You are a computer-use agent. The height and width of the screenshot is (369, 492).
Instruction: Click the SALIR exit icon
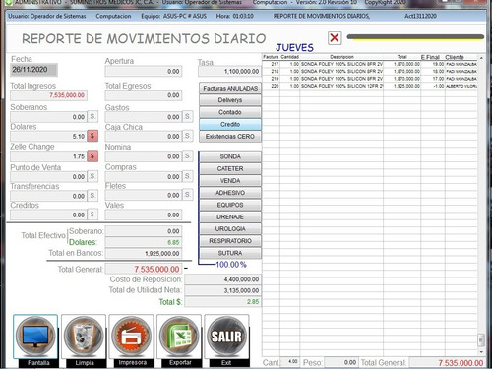(226, 337)
